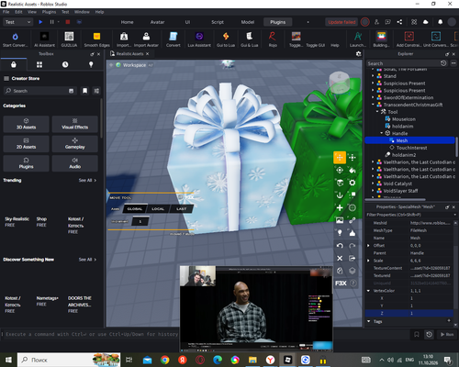Screen dimensions: 459x367
Task: Switch to the Model ribbon tab
Action: pos(248,22)
